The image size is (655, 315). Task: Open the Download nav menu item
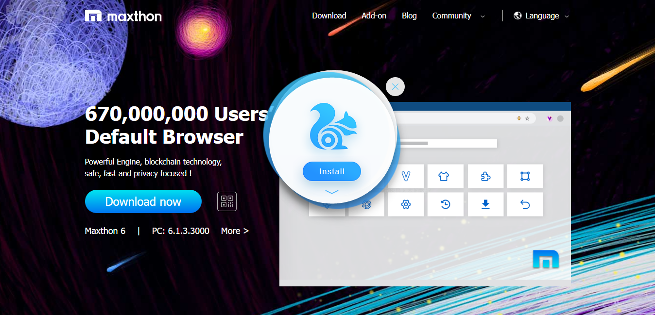coord(329,16)
